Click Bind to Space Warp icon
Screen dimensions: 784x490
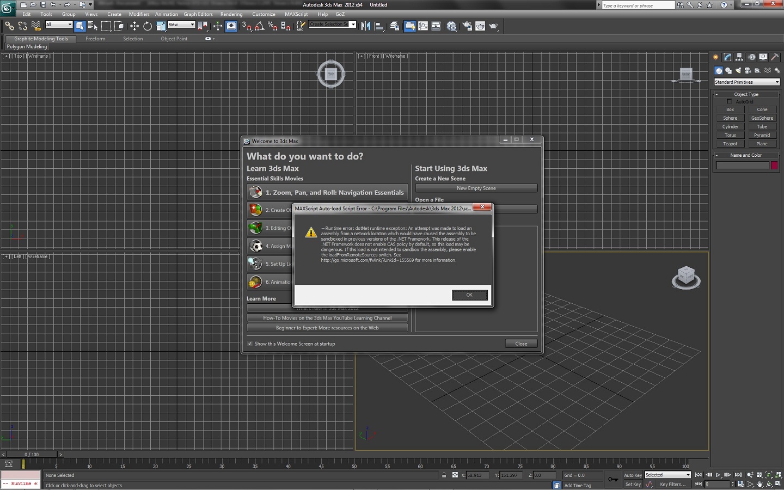pos(36,26)
